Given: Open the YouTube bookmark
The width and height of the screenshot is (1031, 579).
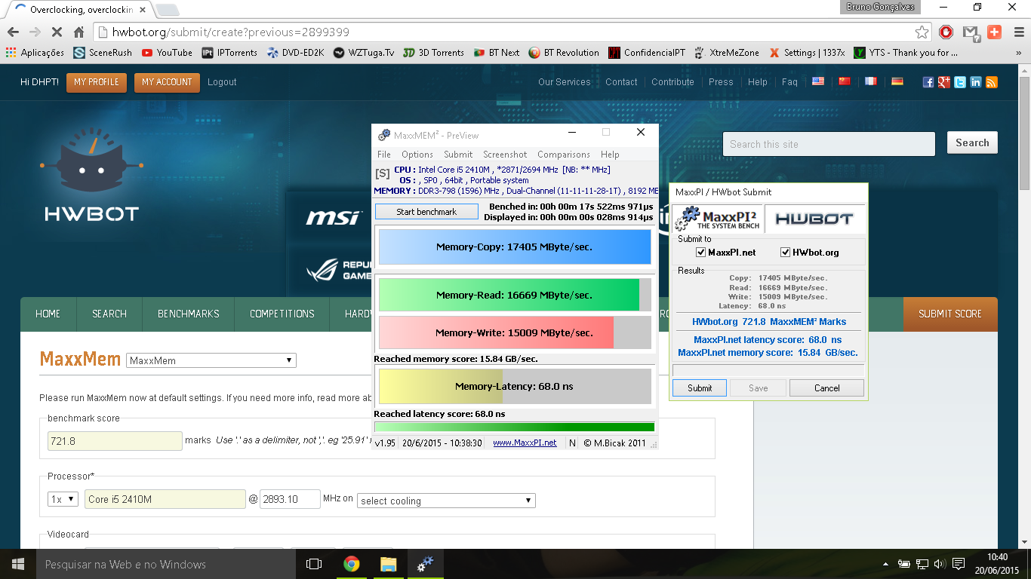Looking at the screenshot, I should point(167,53).
